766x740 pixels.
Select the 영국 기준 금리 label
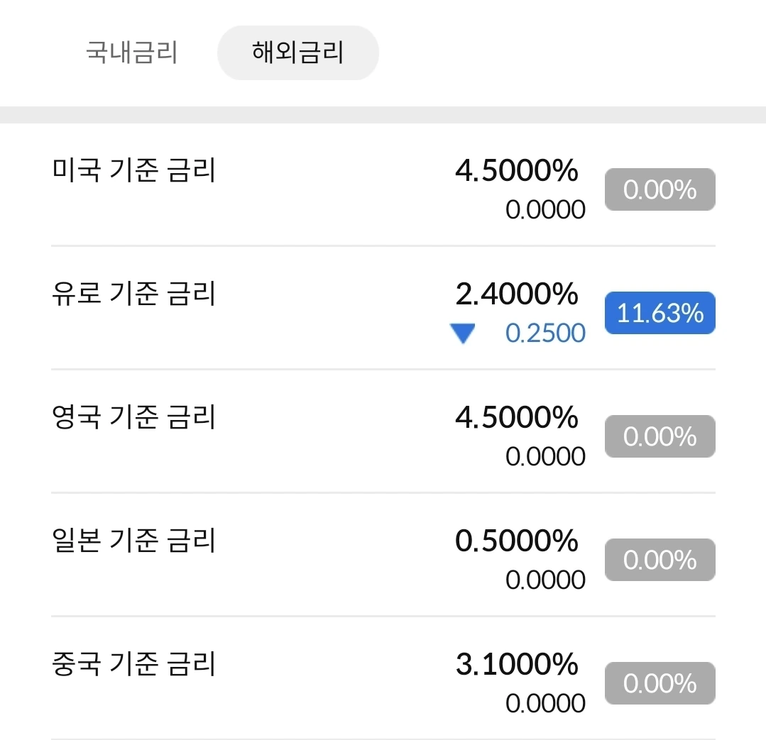pyautogui.click(x=134, y=417)
